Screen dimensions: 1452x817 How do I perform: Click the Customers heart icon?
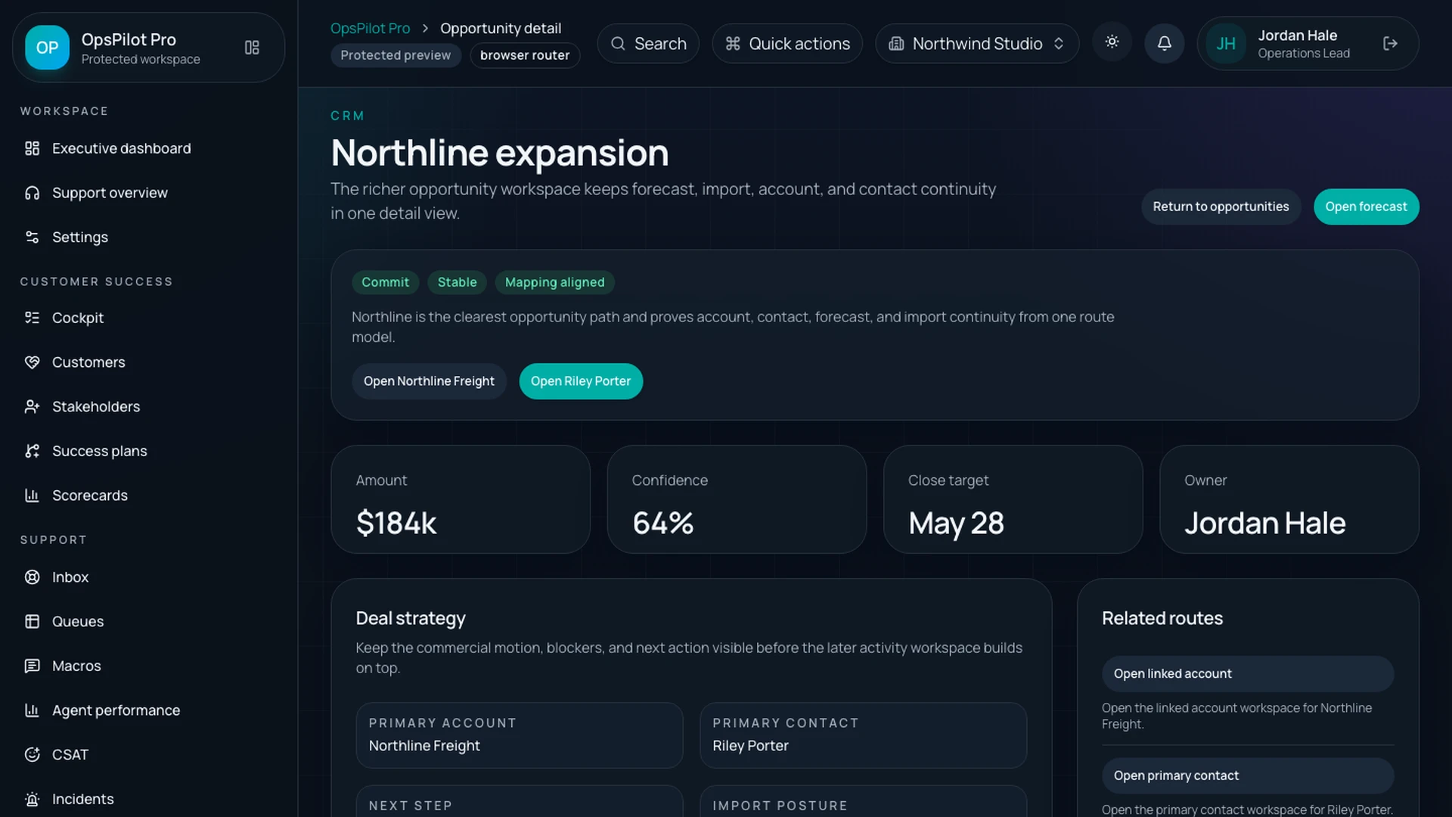[x=32, y=362]
